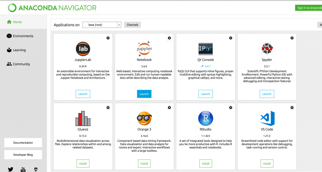This screenshot has height=172, width=322.
Task: Click the Qt Console IPython logo
Action: click(206, 49)
